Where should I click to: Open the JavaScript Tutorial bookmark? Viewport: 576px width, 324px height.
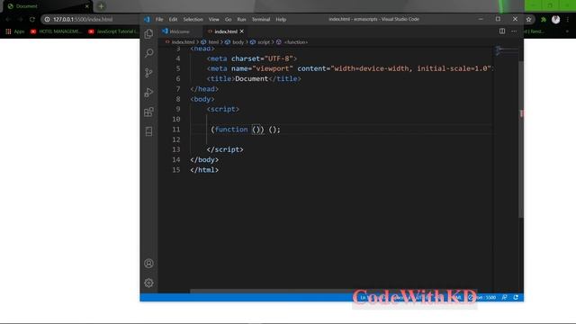[x=113, y=31]
